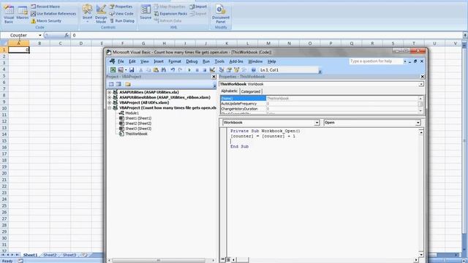Click Import in the XML group
Screen dimensions: 468x263
pos(198,7)
